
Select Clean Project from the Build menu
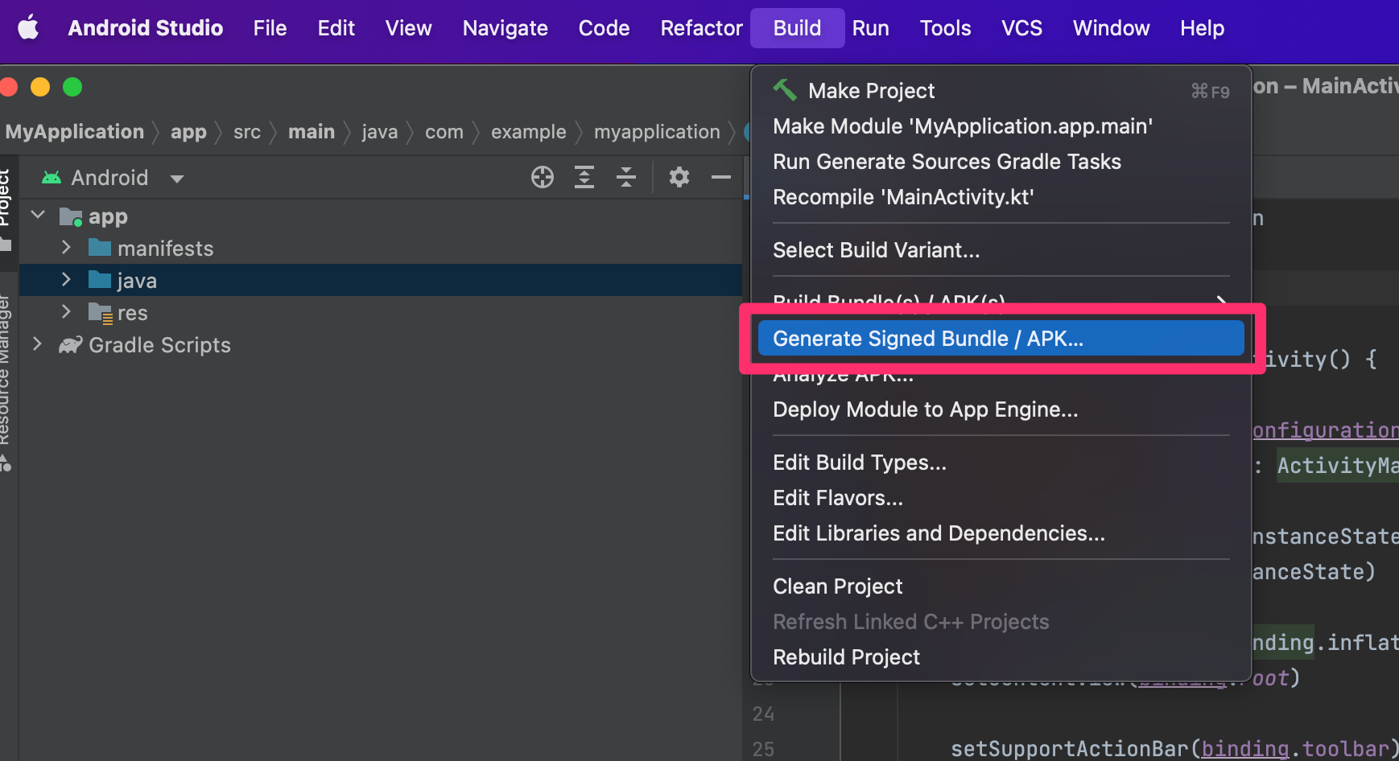(836, 586)
